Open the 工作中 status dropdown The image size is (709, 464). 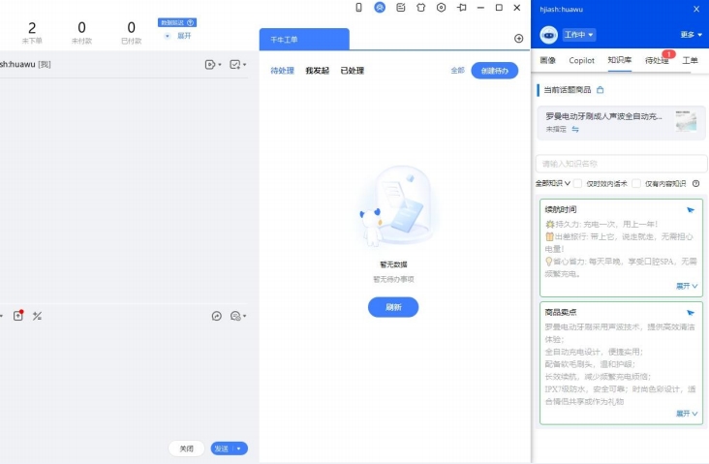(x=578, y=35)
